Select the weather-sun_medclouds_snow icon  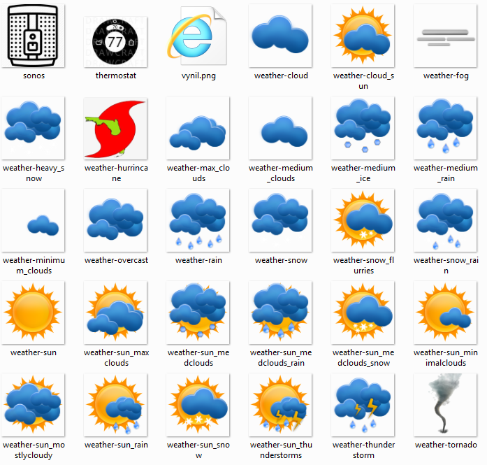(363, 313)
